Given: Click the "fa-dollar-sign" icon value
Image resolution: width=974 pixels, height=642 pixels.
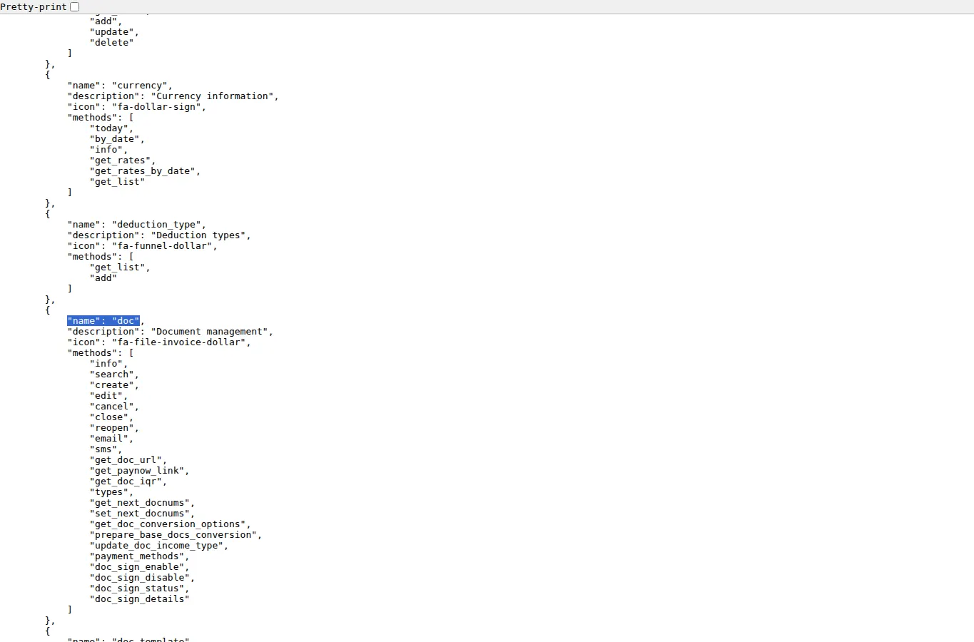Looking at the screenshot, I should pos(156,107).
